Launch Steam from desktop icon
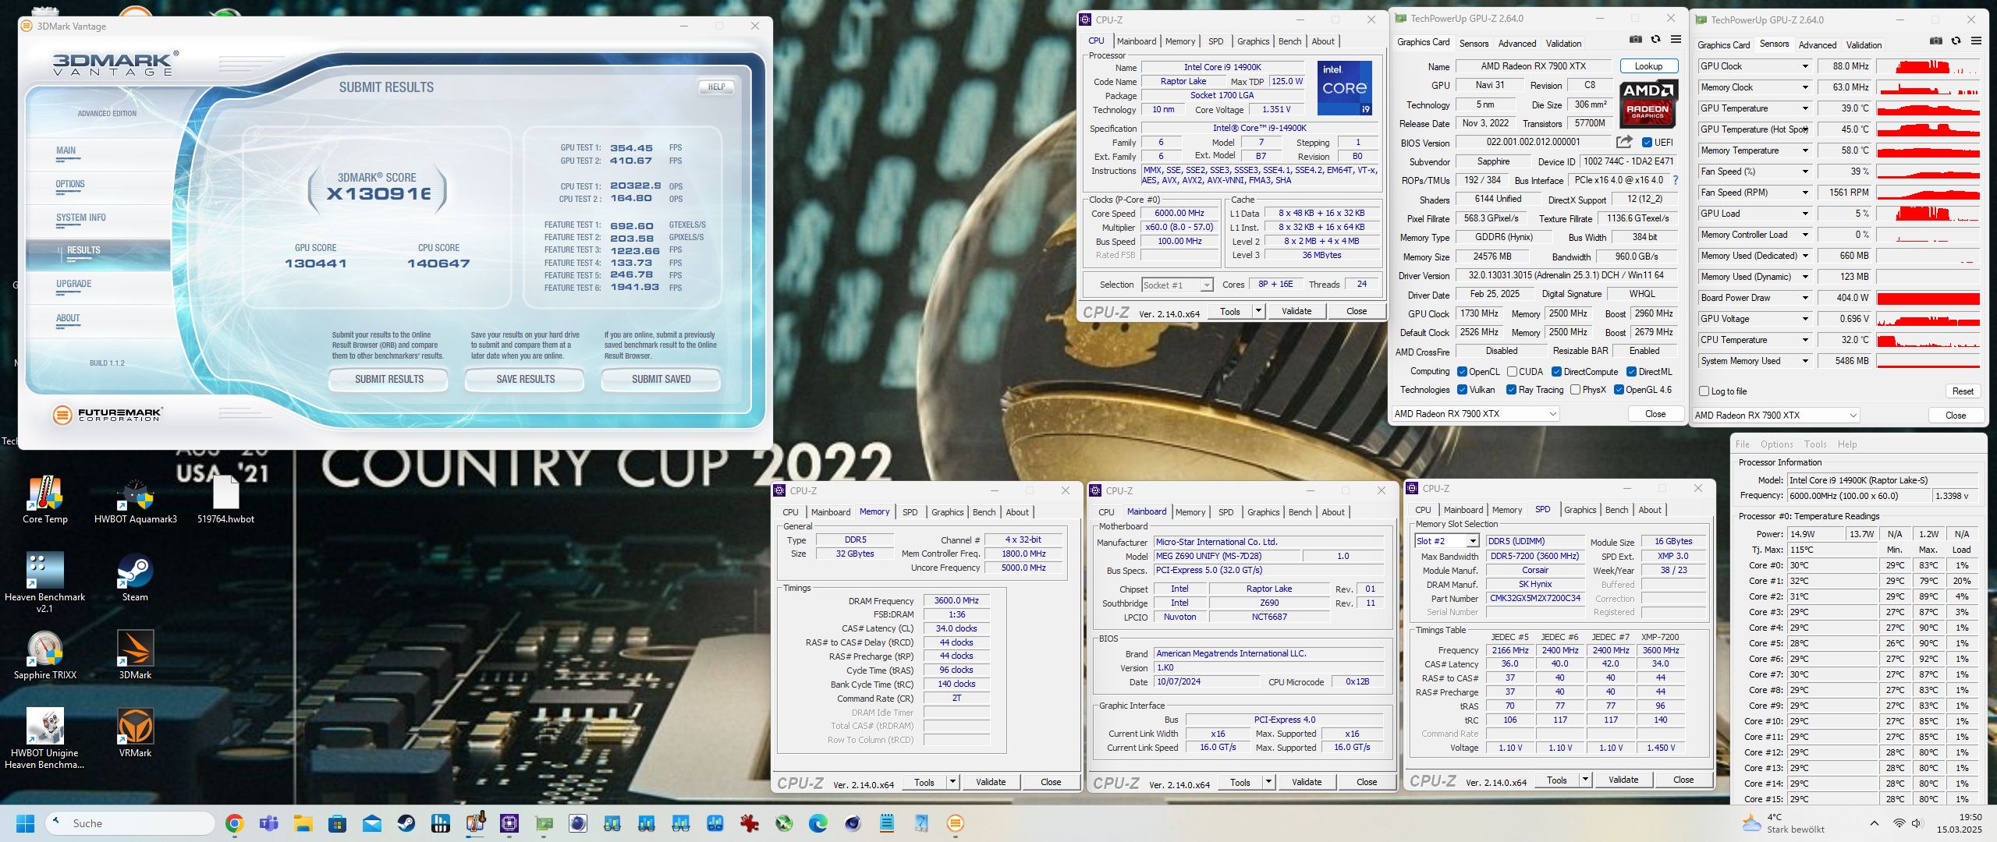1997x842 pixels. (135, 578)
